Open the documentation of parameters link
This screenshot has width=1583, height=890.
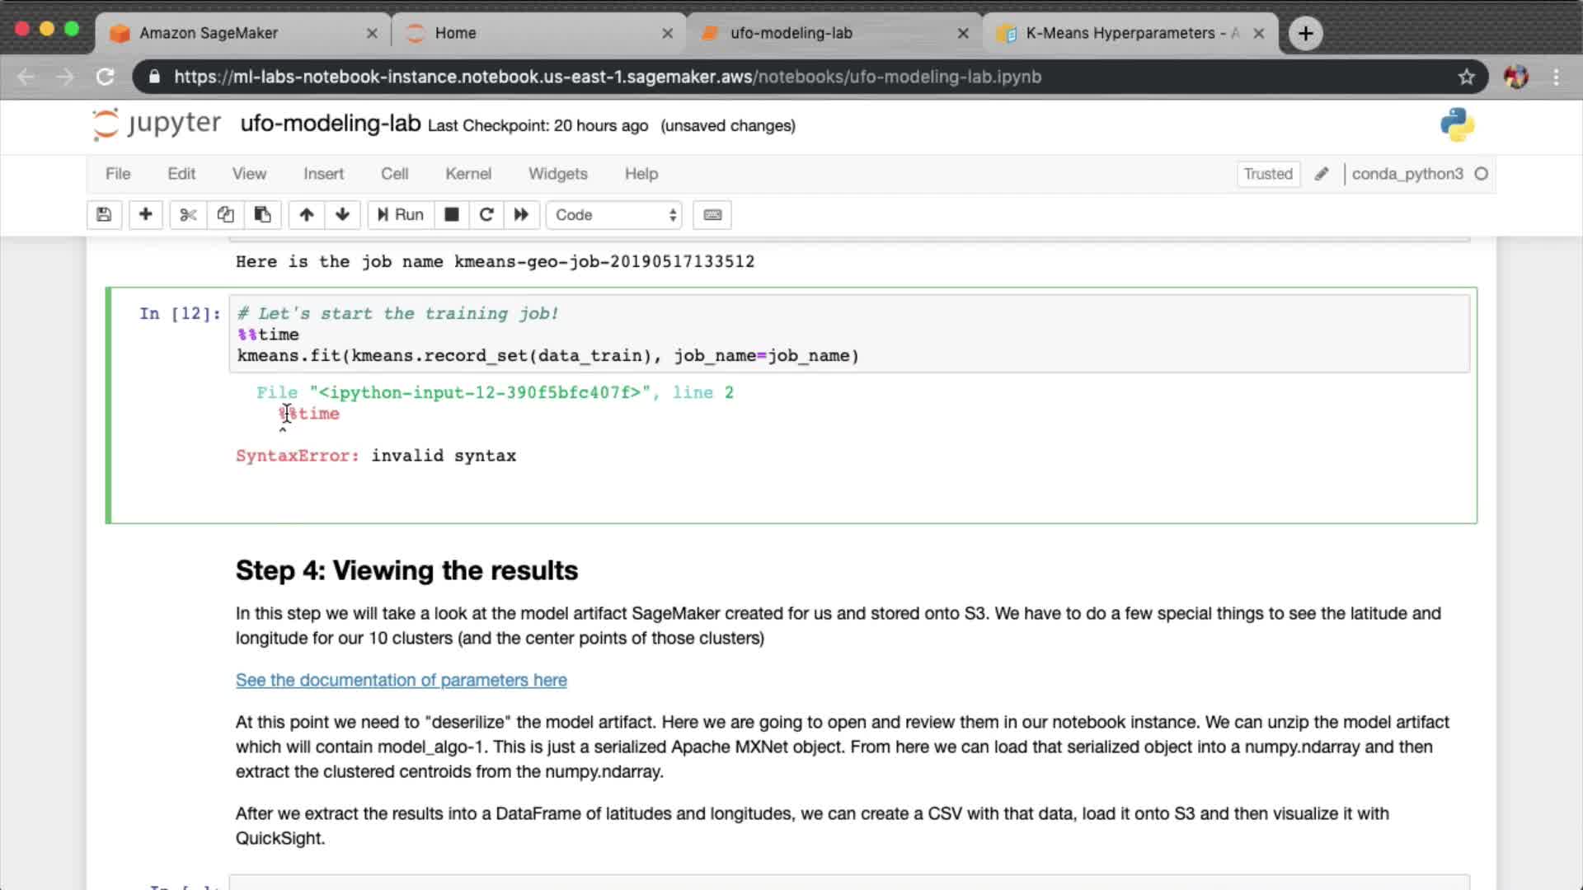[x=401, y=680]
